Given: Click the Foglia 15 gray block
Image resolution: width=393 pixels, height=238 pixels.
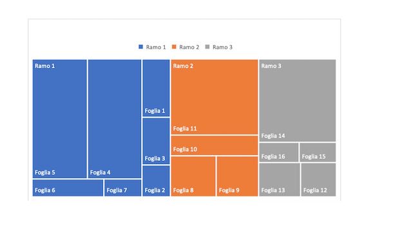Looking at the screenshot, I should [318, 152].
